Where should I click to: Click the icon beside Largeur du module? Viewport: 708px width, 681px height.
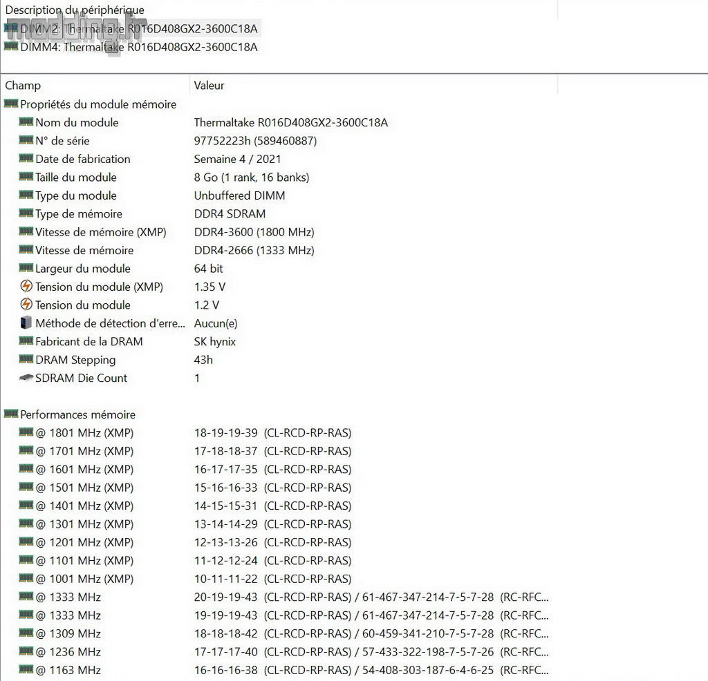click(x=26, y=267)
